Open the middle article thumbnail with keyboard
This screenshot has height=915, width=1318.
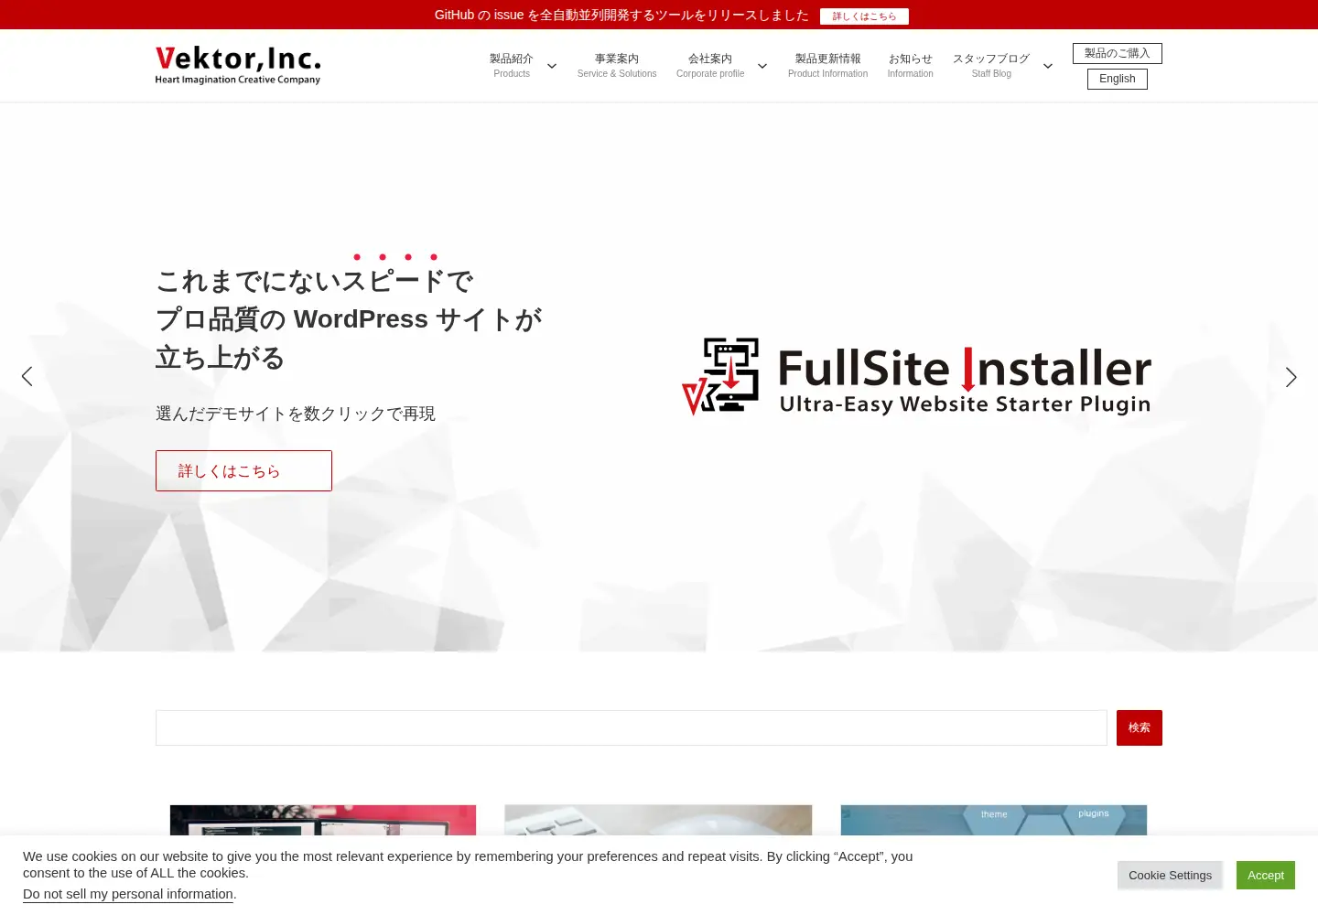658,821
